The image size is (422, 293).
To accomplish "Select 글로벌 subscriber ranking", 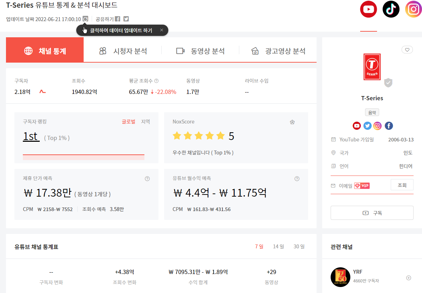I will pos(129,122).
